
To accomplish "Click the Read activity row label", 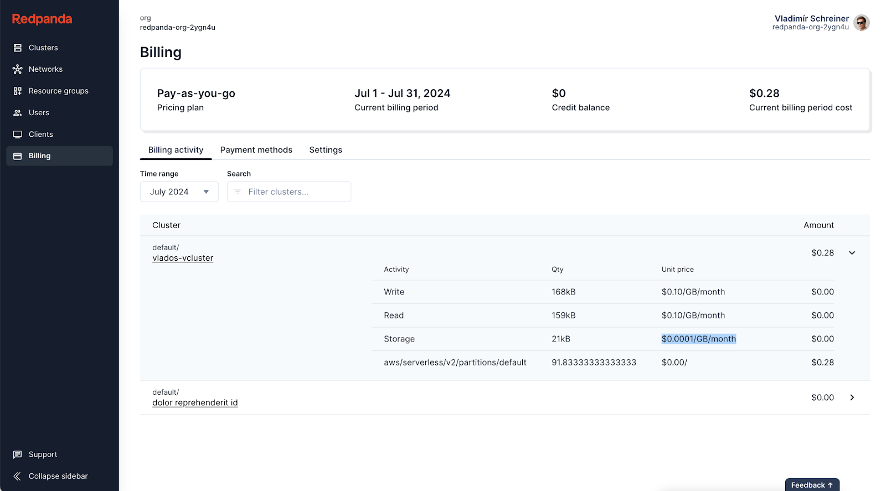I will (394, 316).
